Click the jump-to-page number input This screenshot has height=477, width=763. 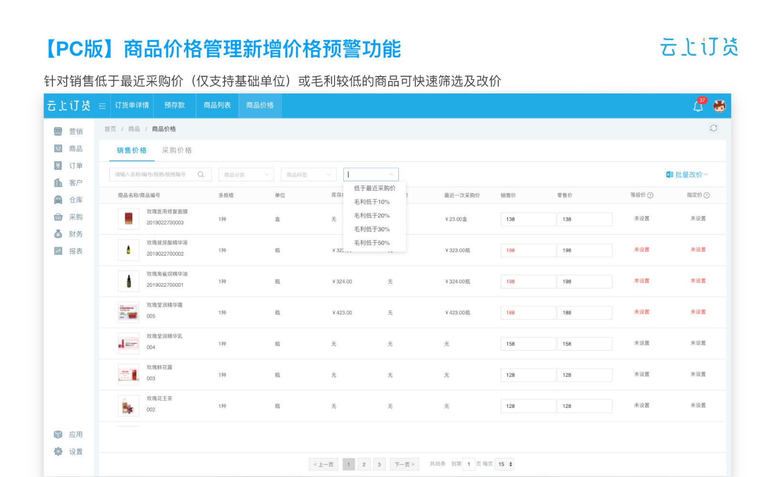pyautogui.click(x=469, y=464)
